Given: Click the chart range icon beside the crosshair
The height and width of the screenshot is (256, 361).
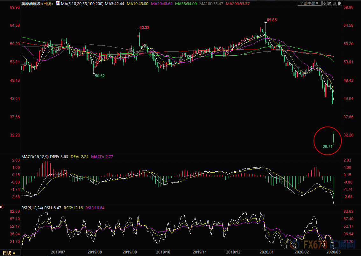Looking at the screenshot, I should tap(330, 3).
